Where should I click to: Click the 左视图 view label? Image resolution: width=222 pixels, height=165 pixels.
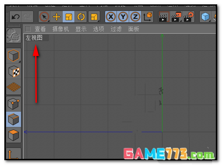point(34,38)
